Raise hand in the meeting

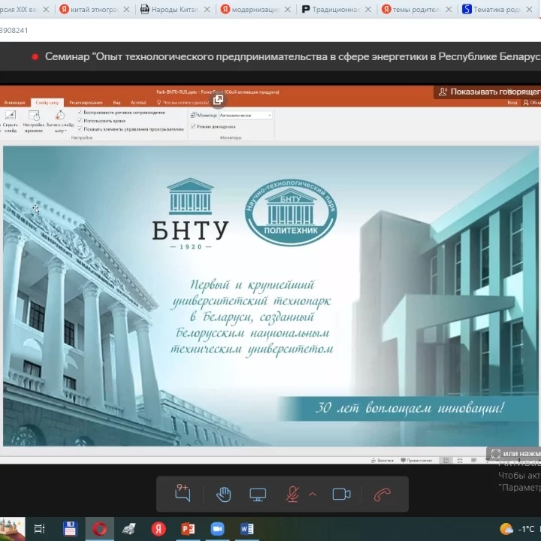(x=223, y=494)
